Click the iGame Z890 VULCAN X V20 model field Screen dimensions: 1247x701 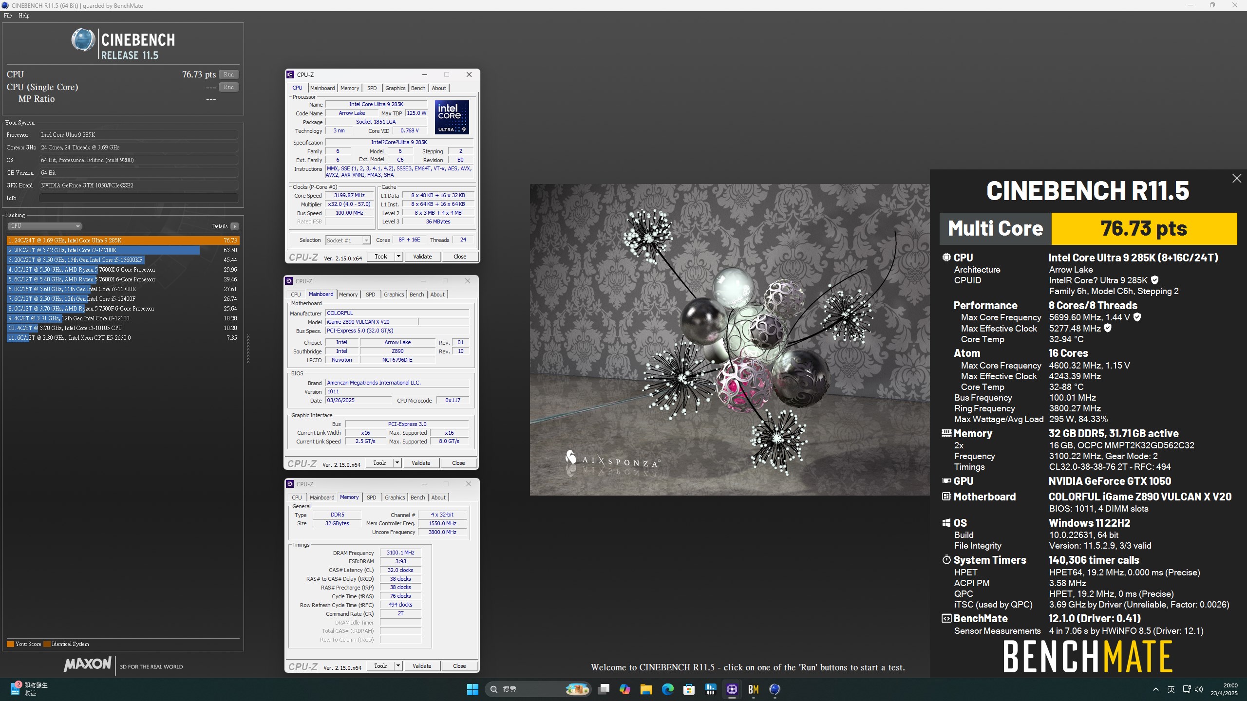(371, 322)
